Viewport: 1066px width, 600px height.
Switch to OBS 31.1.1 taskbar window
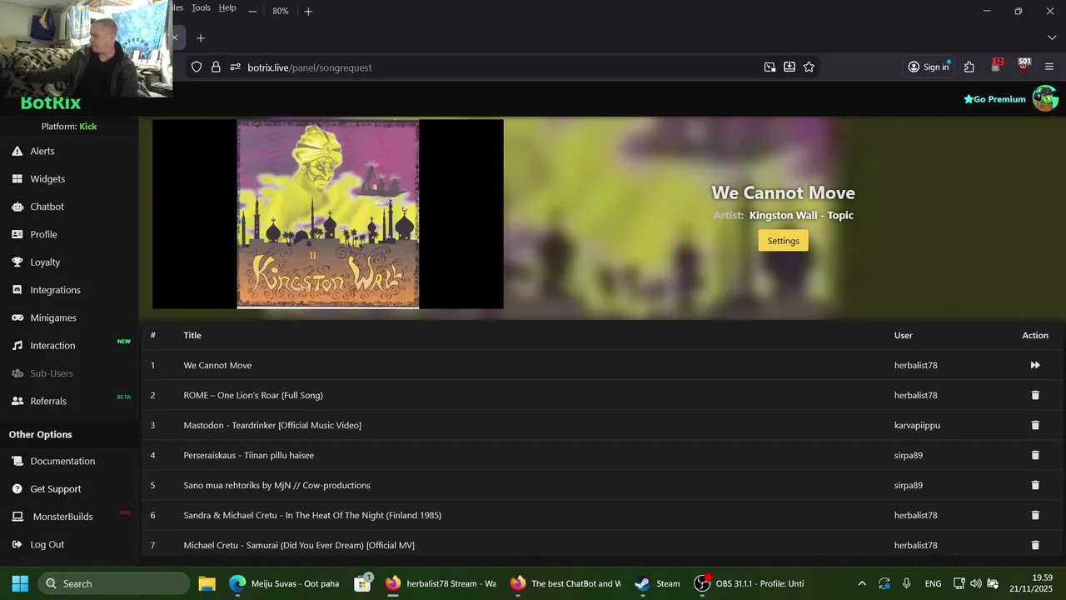coord(750,583)
